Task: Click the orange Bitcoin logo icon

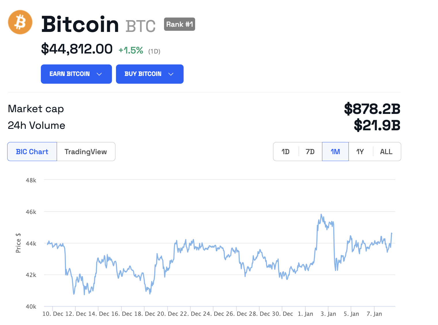Action: 20,22
